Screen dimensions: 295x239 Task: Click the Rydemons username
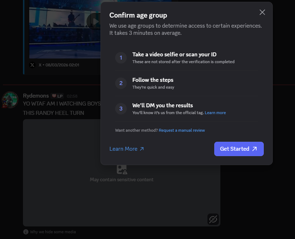click(x=36, y=96)
